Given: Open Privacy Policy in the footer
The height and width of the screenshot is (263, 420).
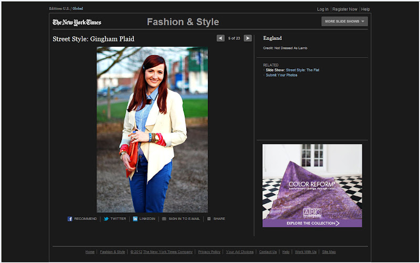Looking at the screenshot, I should [x=209, y=252].
